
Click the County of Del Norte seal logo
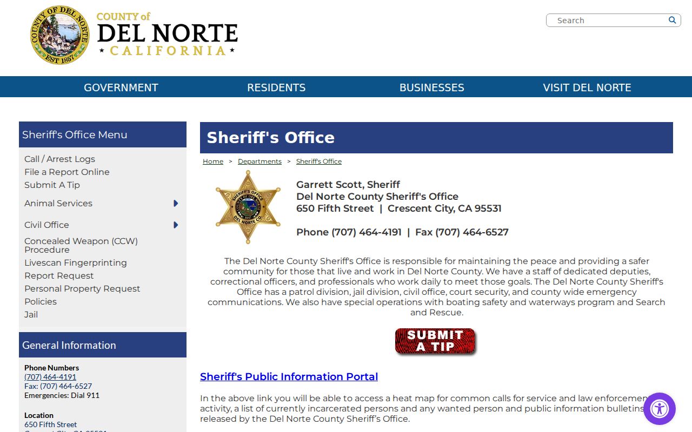coord(59,35)
